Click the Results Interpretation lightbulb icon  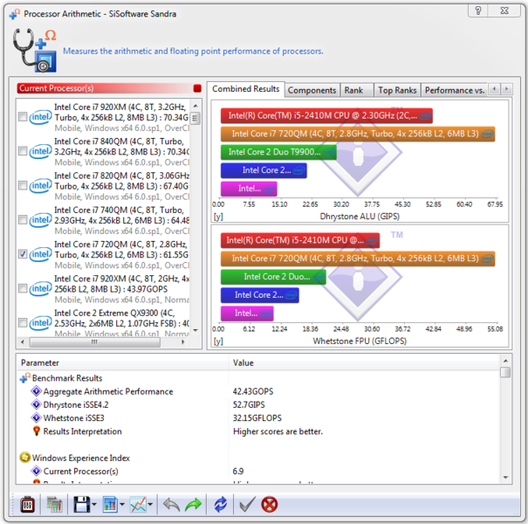tap(37, 431)
